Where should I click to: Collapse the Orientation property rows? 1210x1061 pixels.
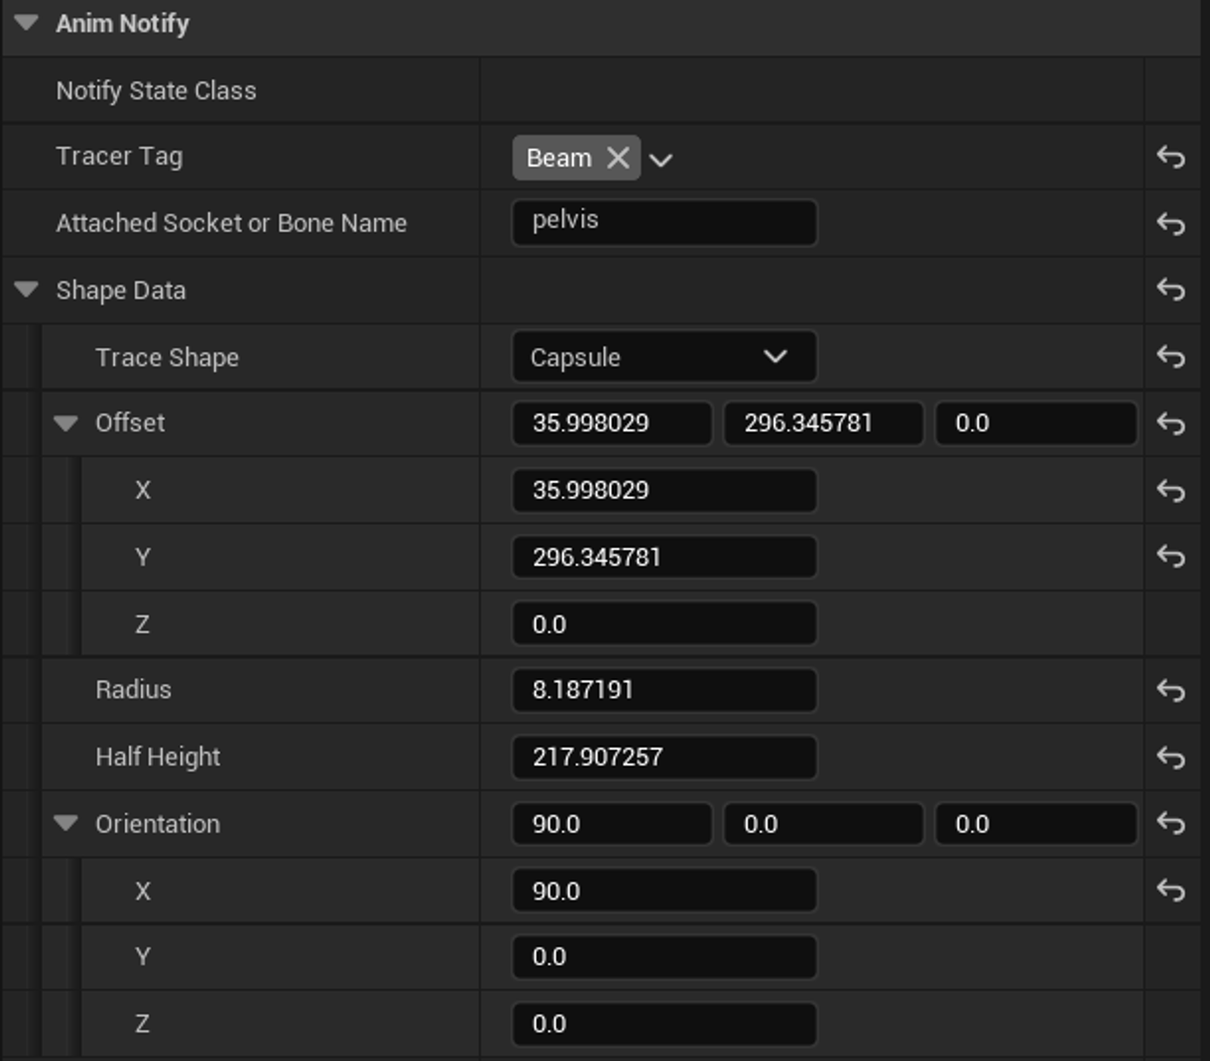(65, 824)
